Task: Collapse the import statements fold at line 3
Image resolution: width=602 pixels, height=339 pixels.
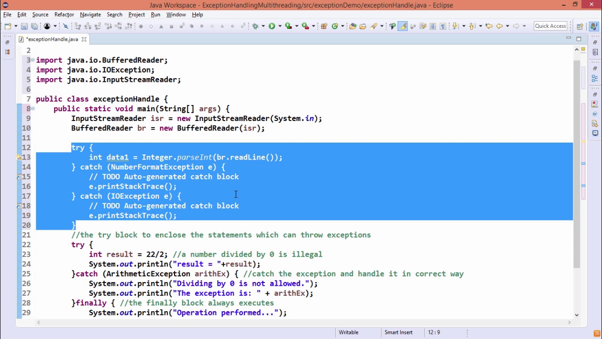Action: point(32,60)
